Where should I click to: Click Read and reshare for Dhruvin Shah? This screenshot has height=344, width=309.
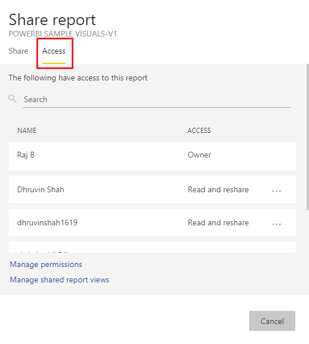pyautogui.click(x=218, y=189)
